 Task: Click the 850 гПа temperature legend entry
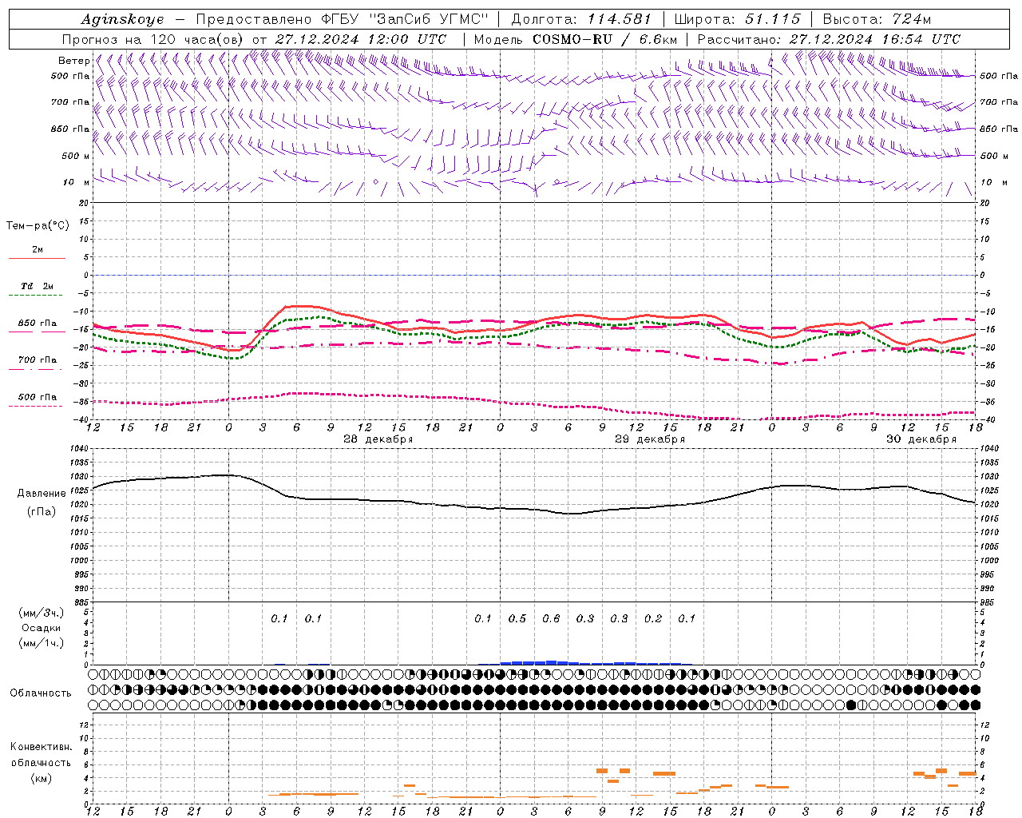click(x=38, y=324)
